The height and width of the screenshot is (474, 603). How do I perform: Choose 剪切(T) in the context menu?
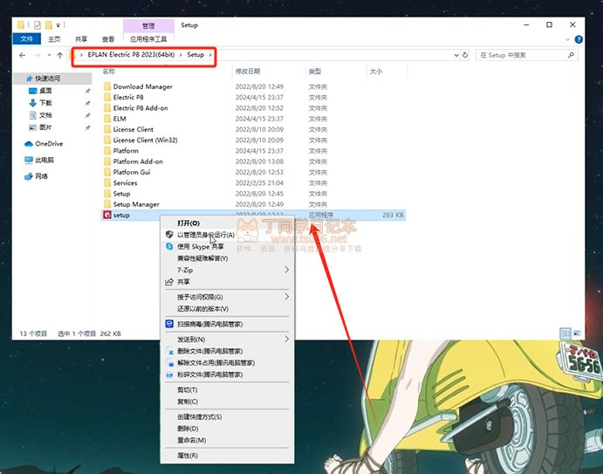[227, 389]
